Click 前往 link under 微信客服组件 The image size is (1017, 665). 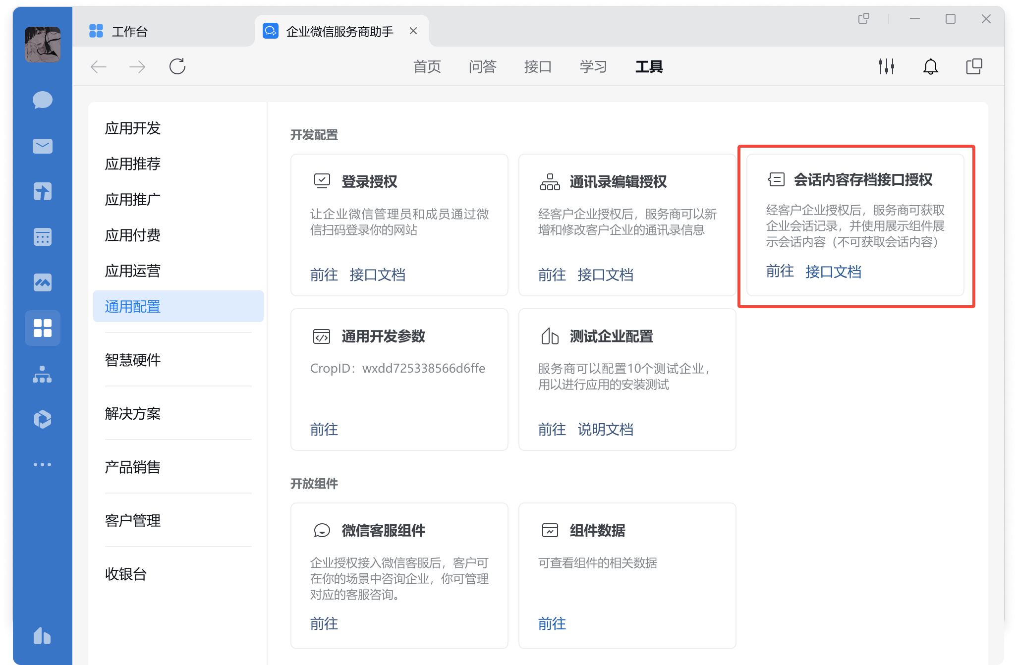pos(324,623)
